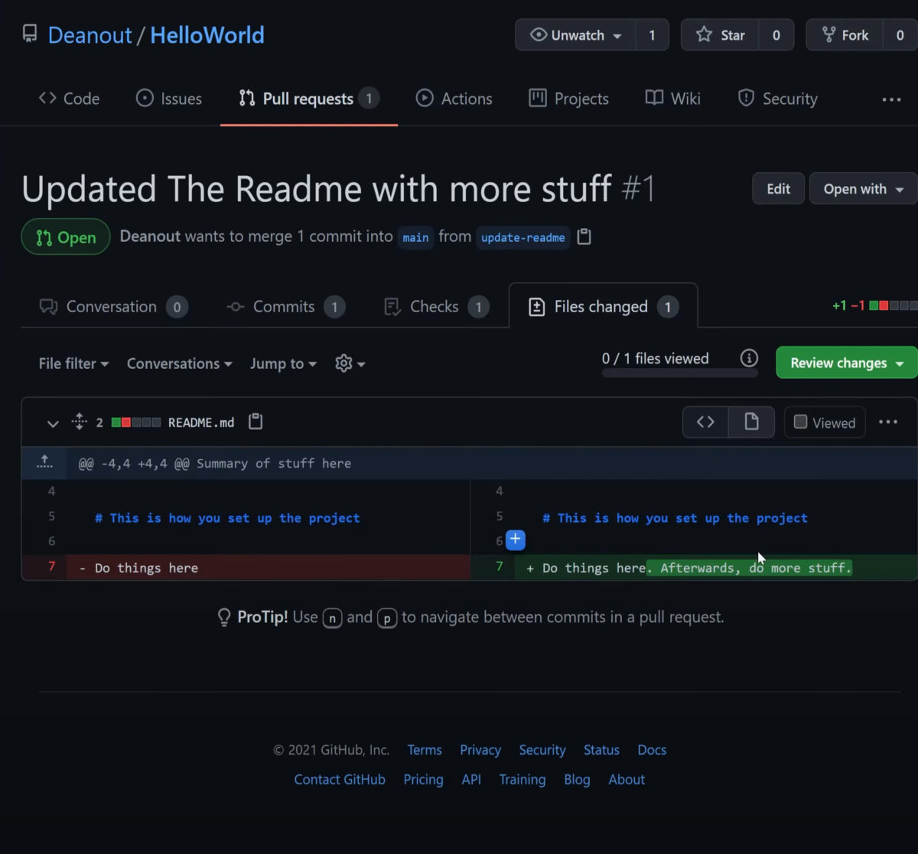
Task: Open the File filter dropdown
Action: pos(73,363)
